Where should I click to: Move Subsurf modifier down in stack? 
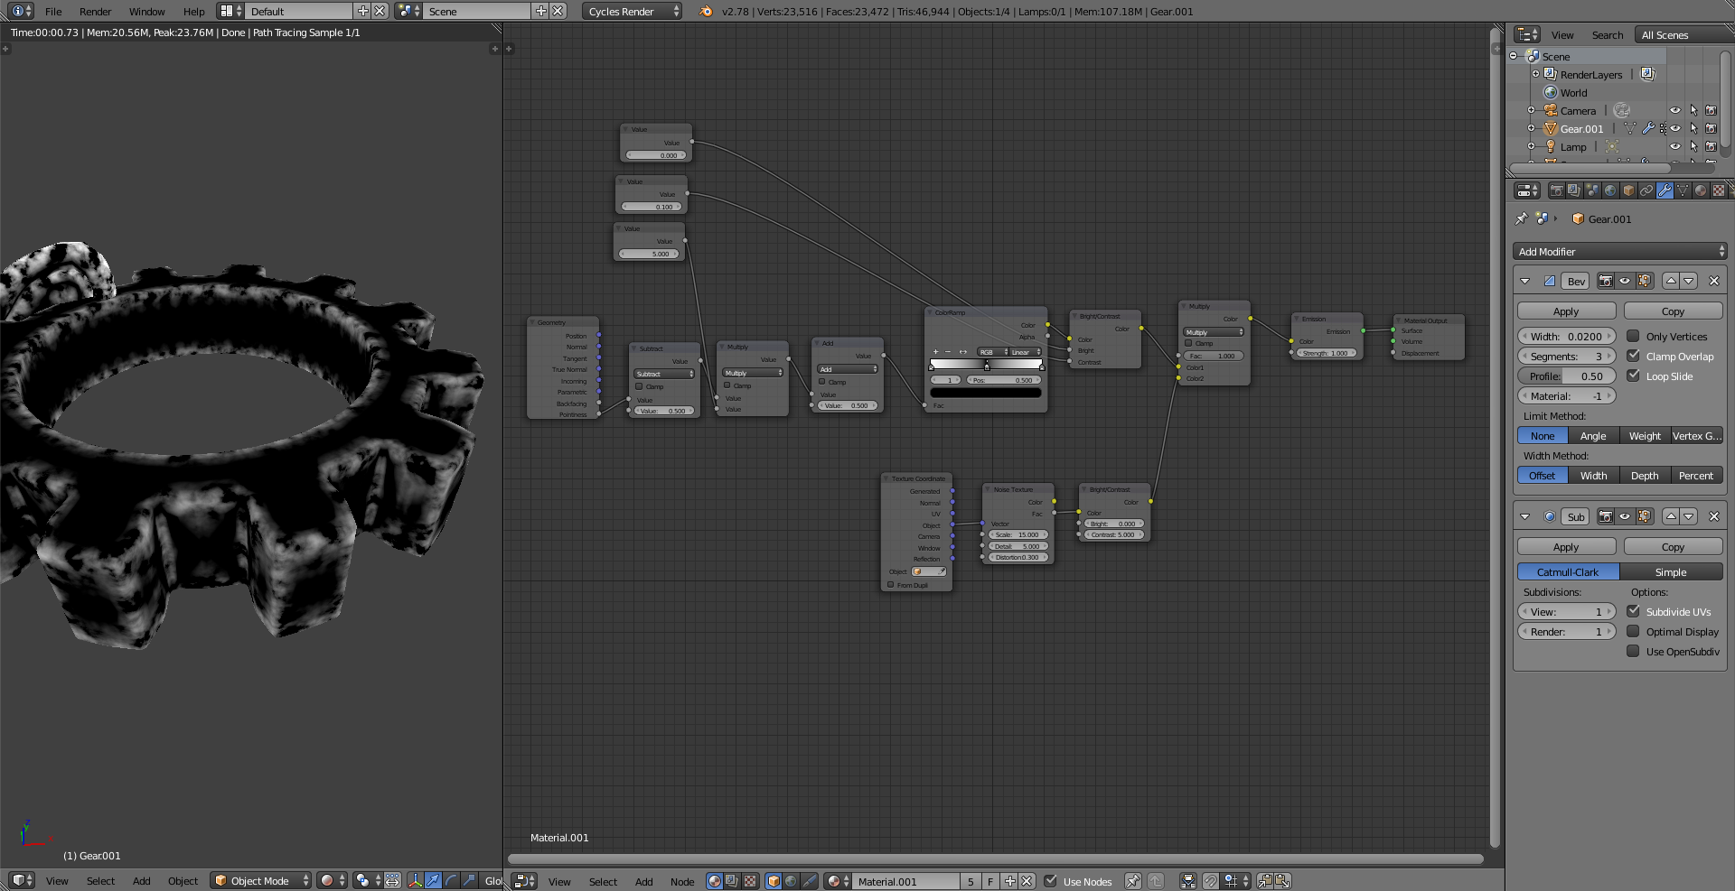pyautogui.click(x=1689, y=516)
